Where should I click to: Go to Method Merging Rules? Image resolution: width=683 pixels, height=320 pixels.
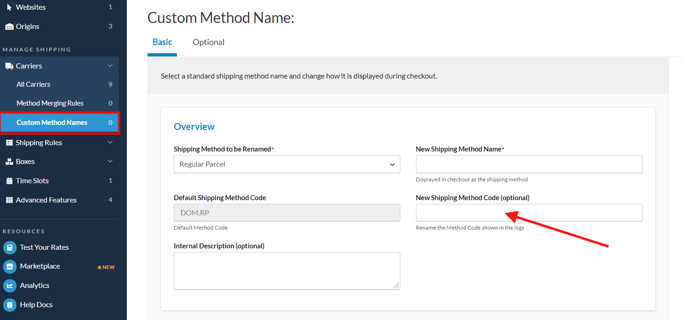click(50, 103)
